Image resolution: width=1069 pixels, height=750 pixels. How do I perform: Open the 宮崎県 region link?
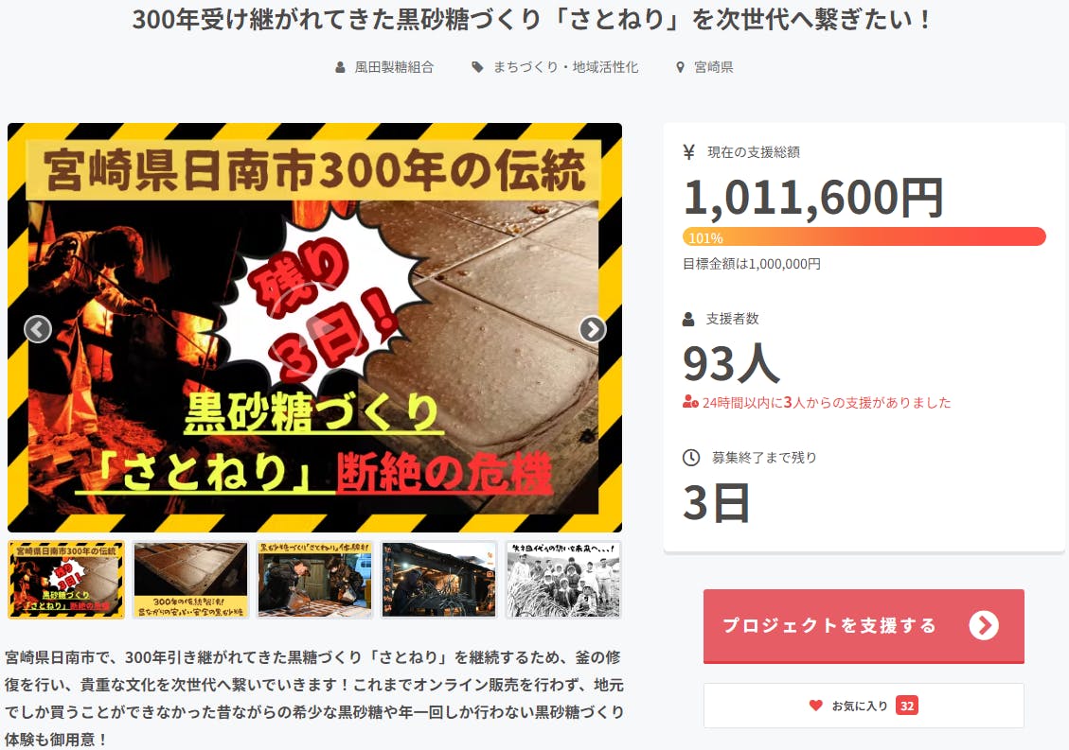(713, 67)
